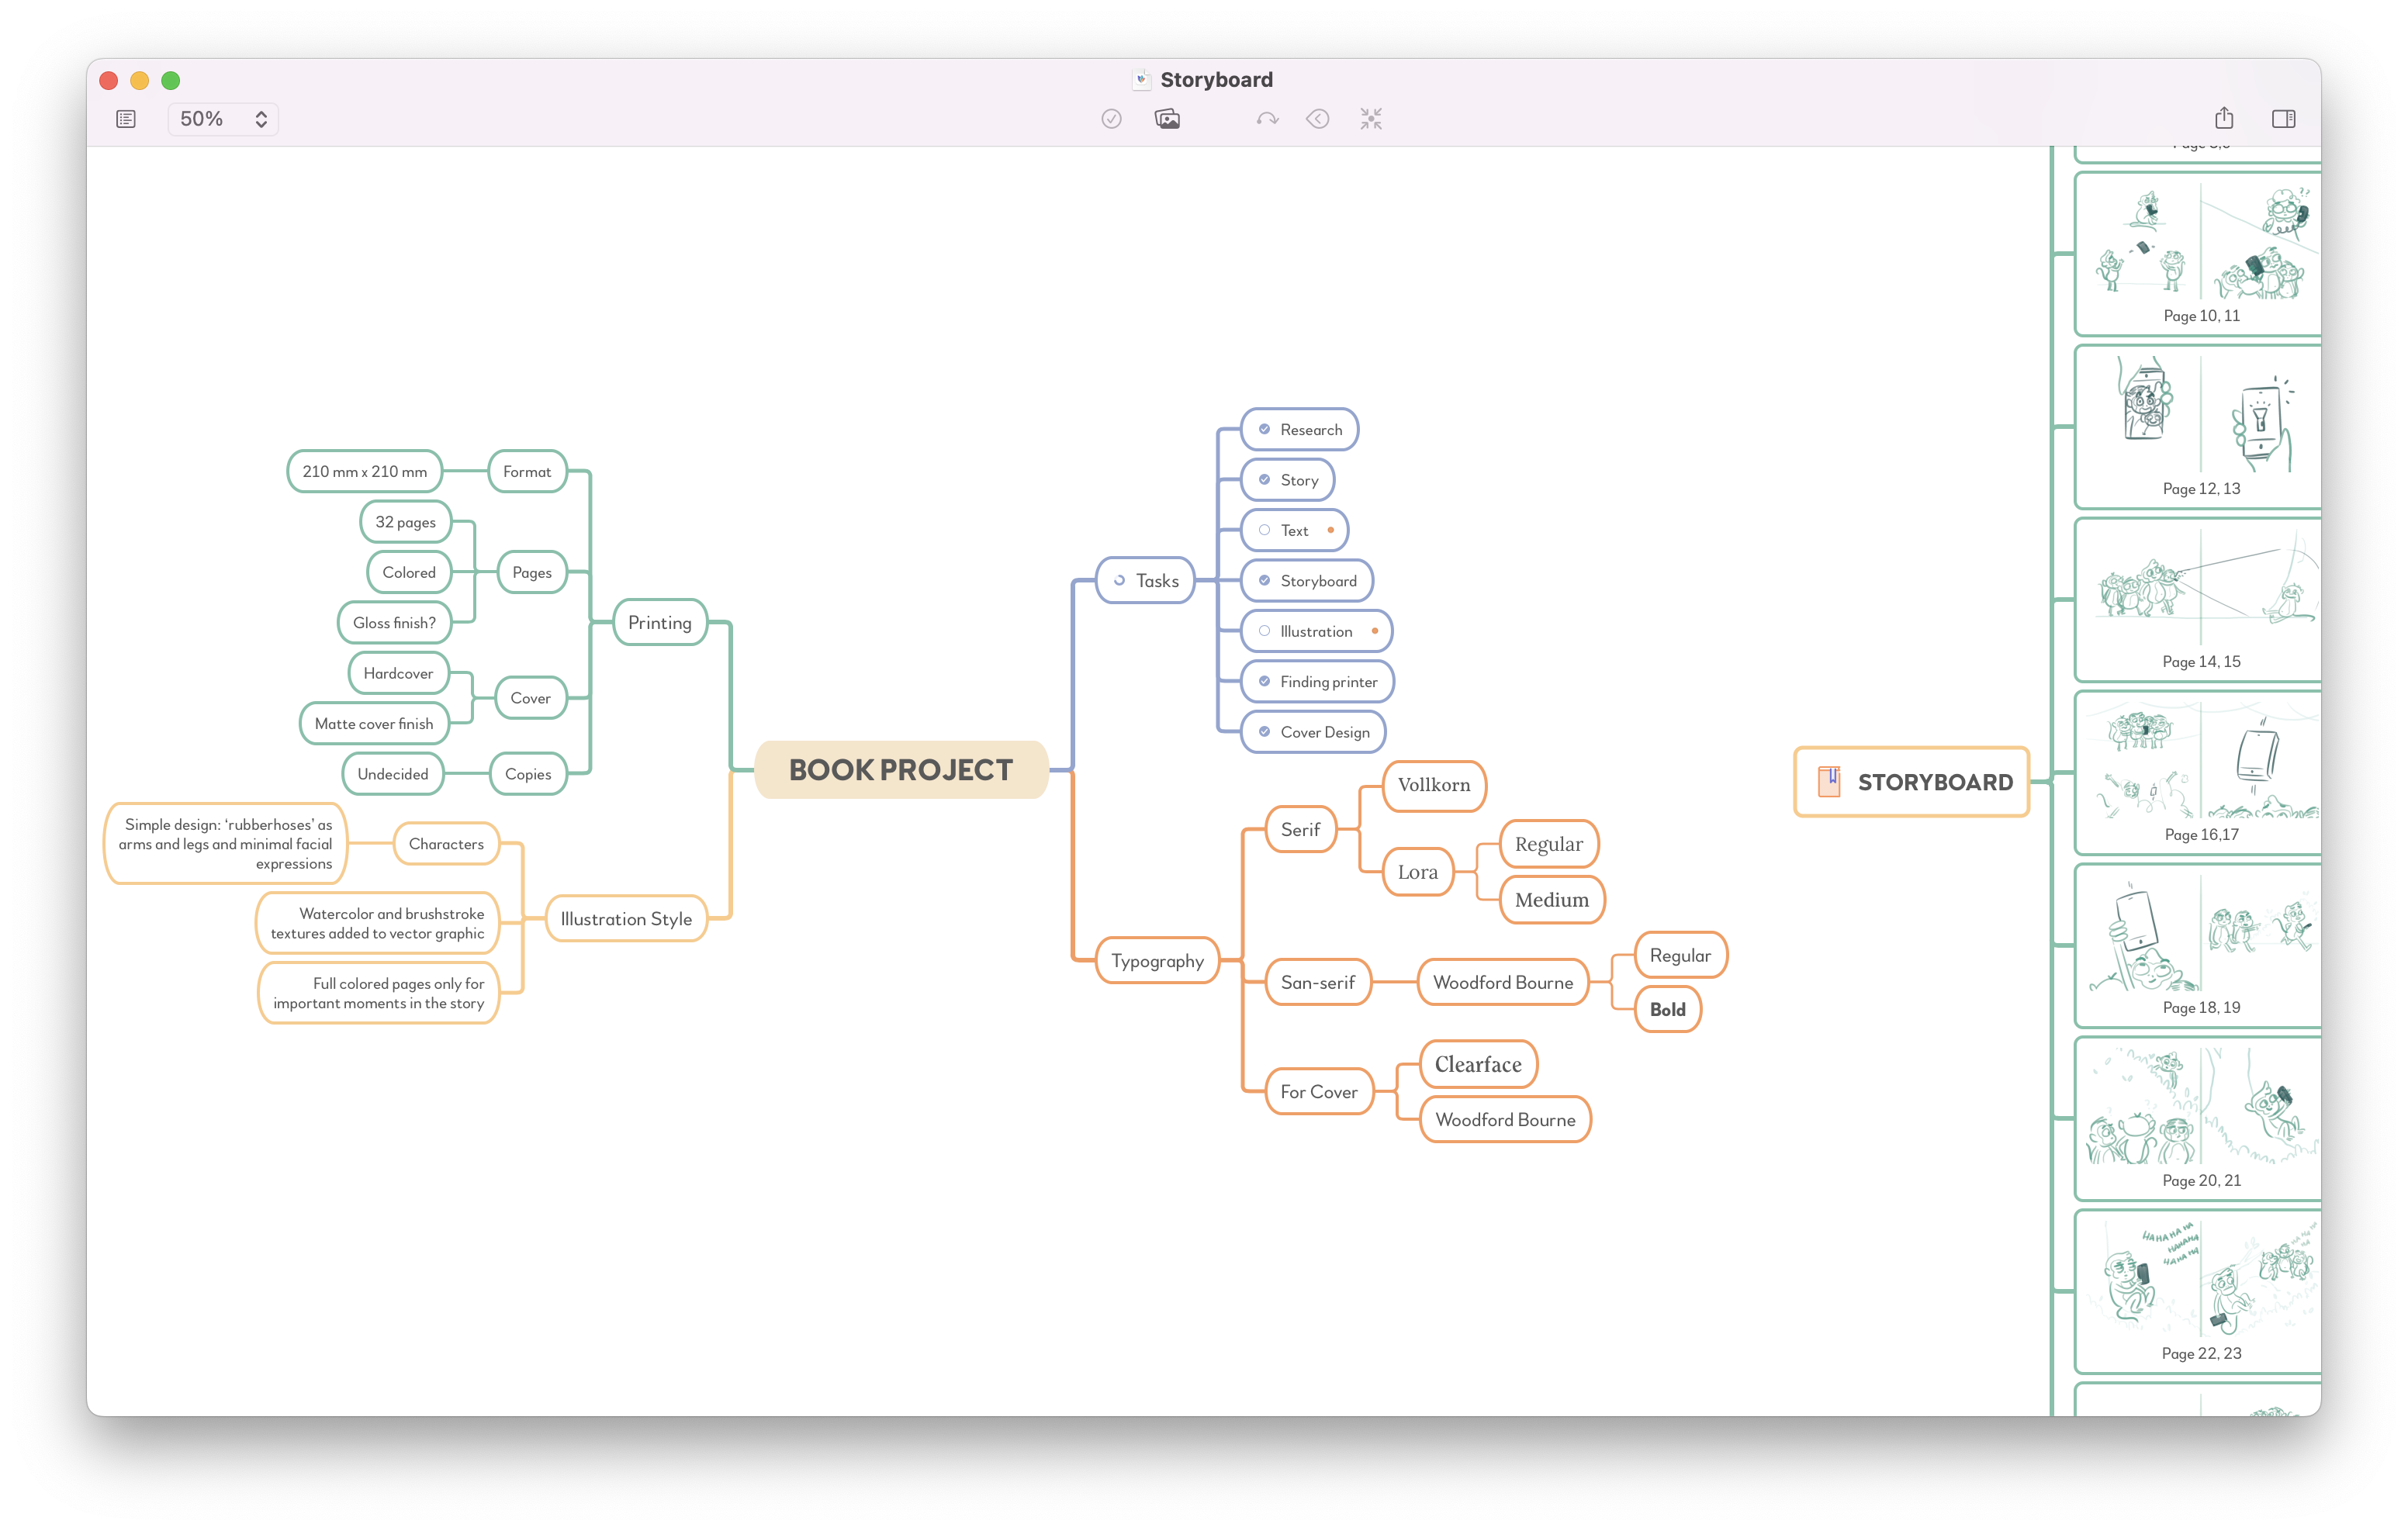The image size is (2408, 1531).
Task: Toggle the outline sidebar icon
Action: pos(126,119)
